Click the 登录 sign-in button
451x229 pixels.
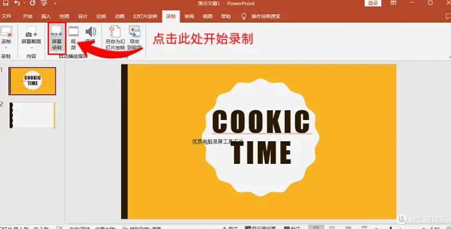(373, 3)
